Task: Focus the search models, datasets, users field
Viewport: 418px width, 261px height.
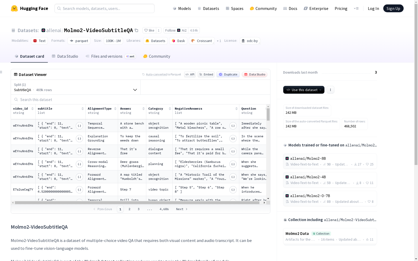Action: [104, 8]
